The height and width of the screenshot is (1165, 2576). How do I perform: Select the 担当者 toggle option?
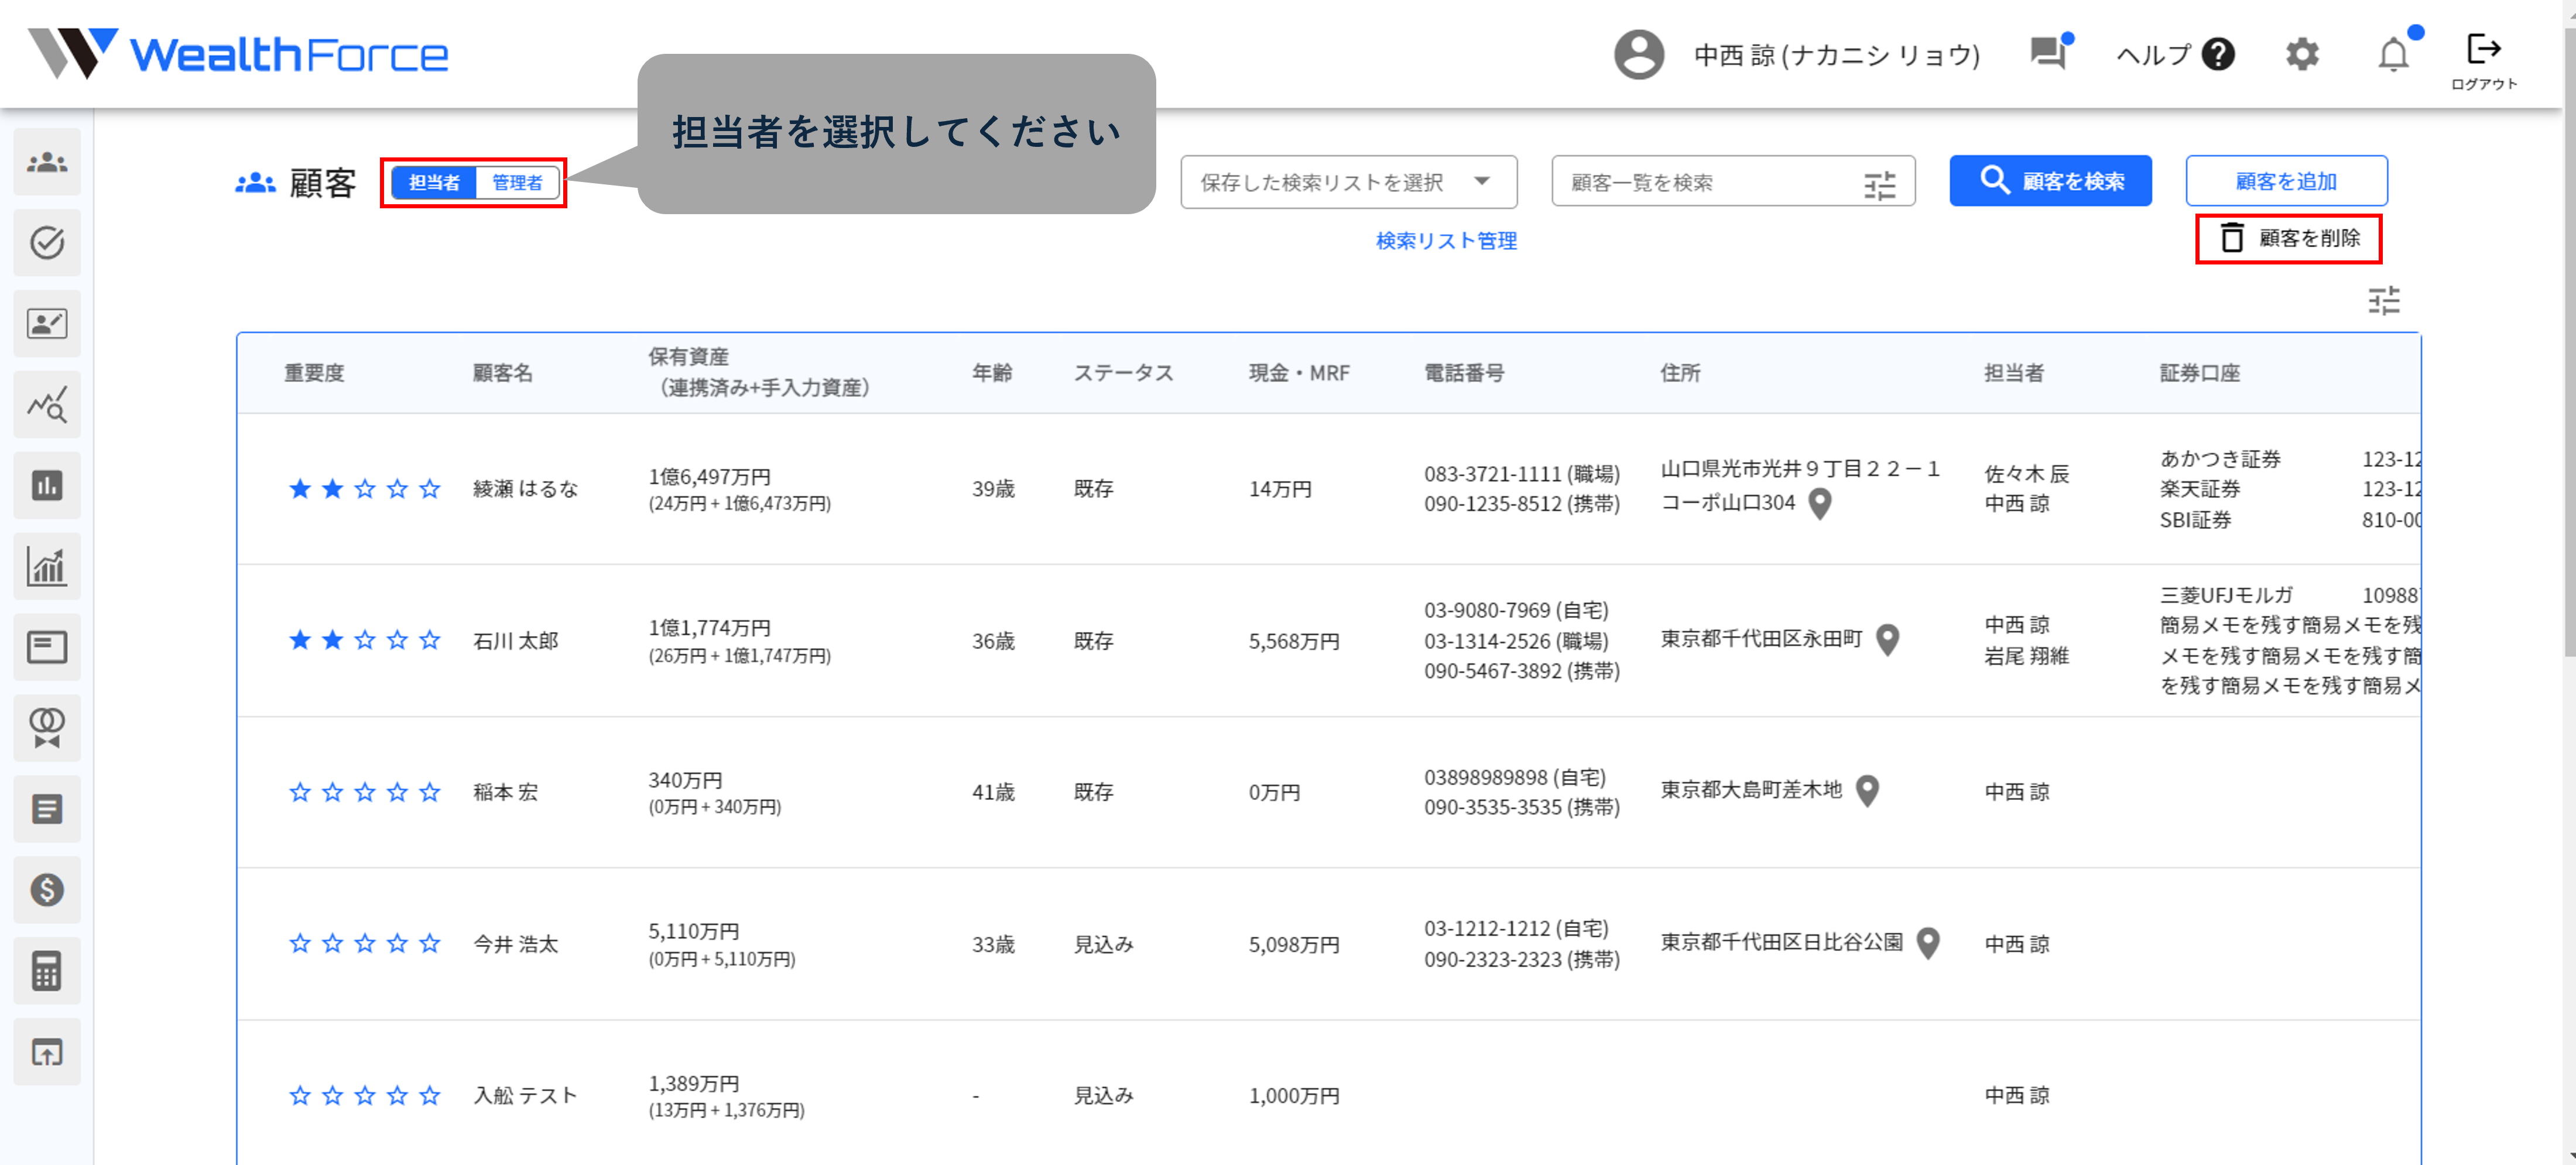(434, 183)
